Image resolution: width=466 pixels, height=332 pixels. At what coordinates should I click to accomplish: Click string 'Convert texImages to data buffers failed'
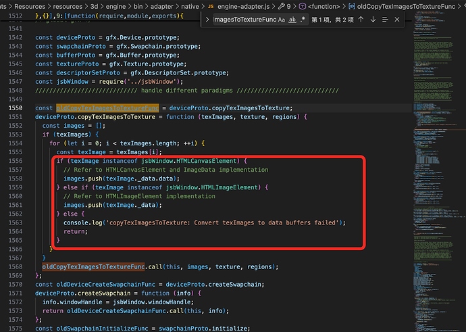(266, 223)
